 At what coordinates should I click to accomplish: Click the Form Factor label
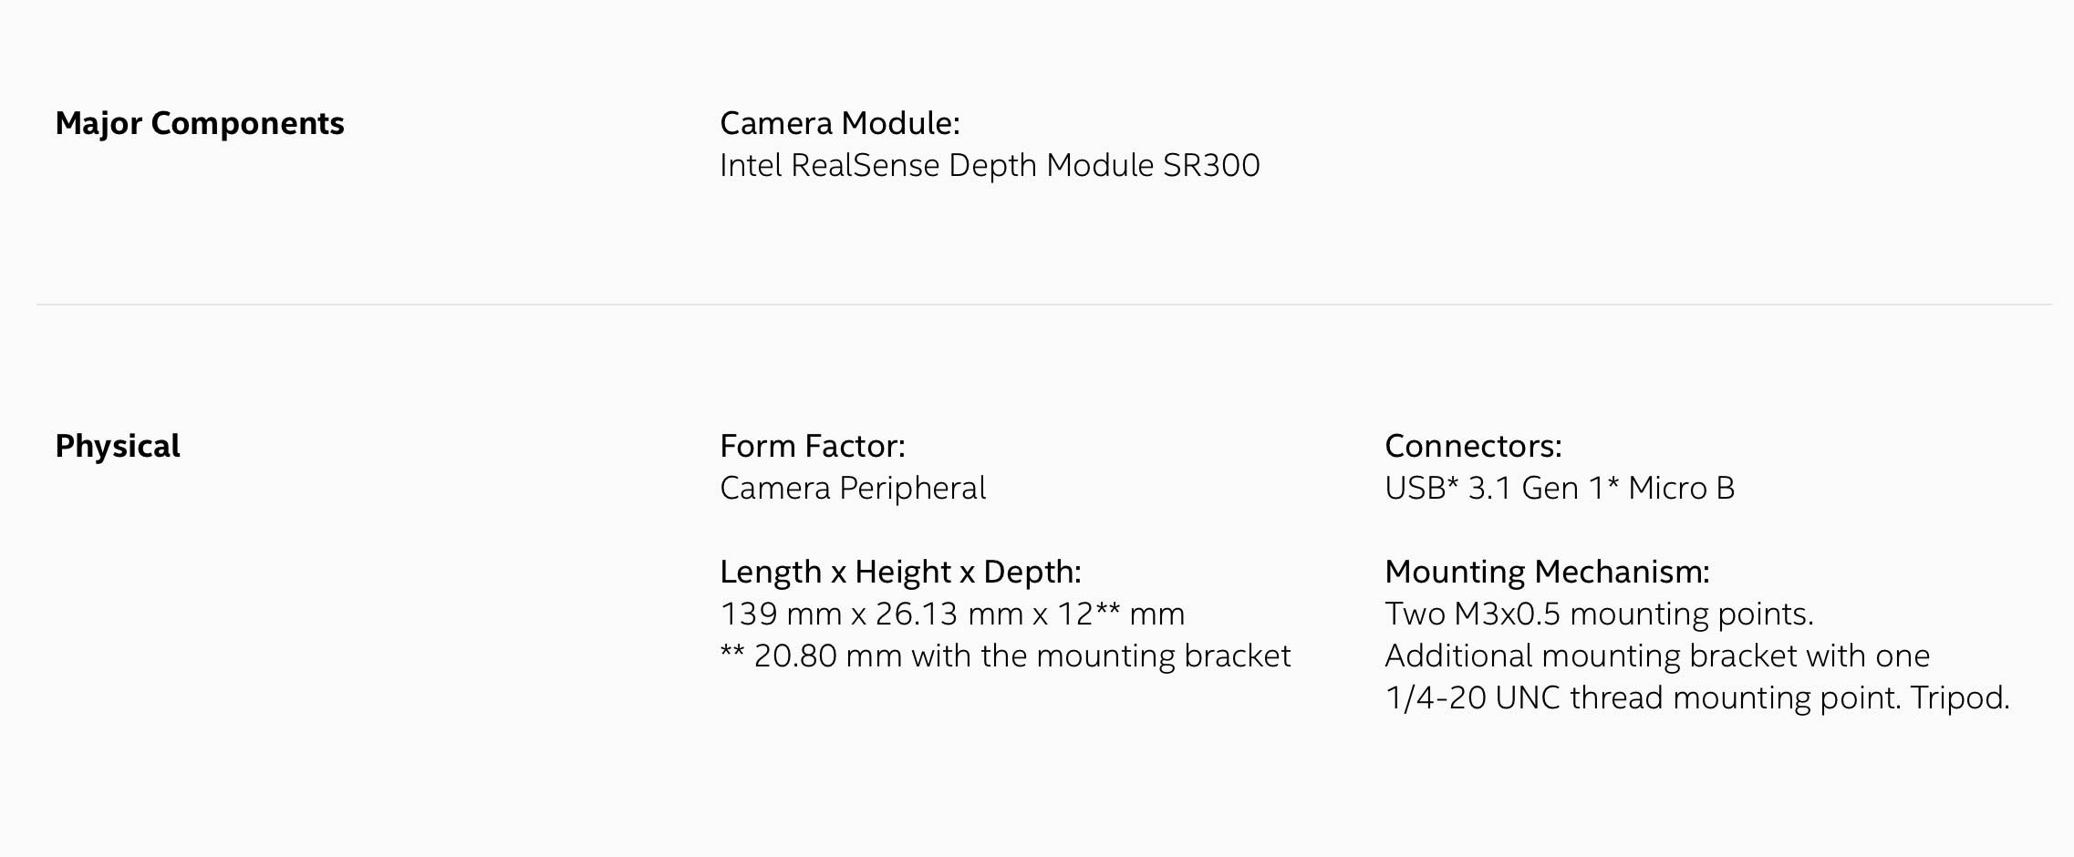pyautogui.click(x=812, y=446)
